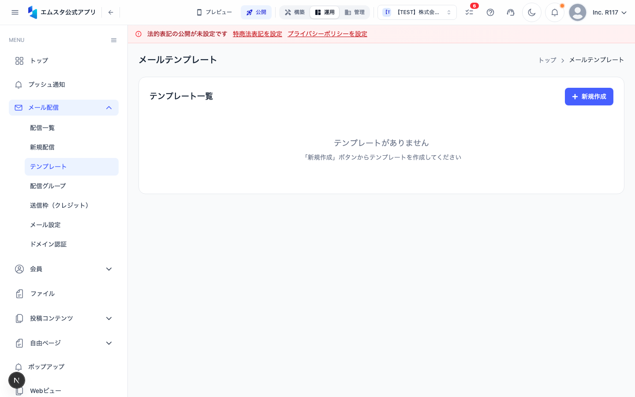Open 新規配信 submenu item

pos(71,147)
